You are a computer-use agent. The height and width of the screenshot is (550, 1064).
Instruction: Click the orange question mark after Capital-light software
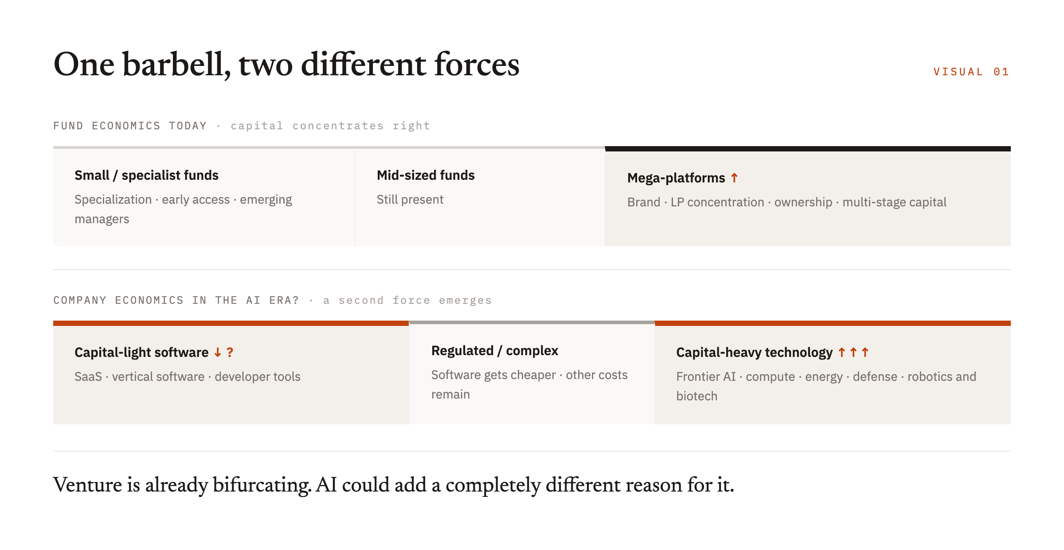[230, 352]
